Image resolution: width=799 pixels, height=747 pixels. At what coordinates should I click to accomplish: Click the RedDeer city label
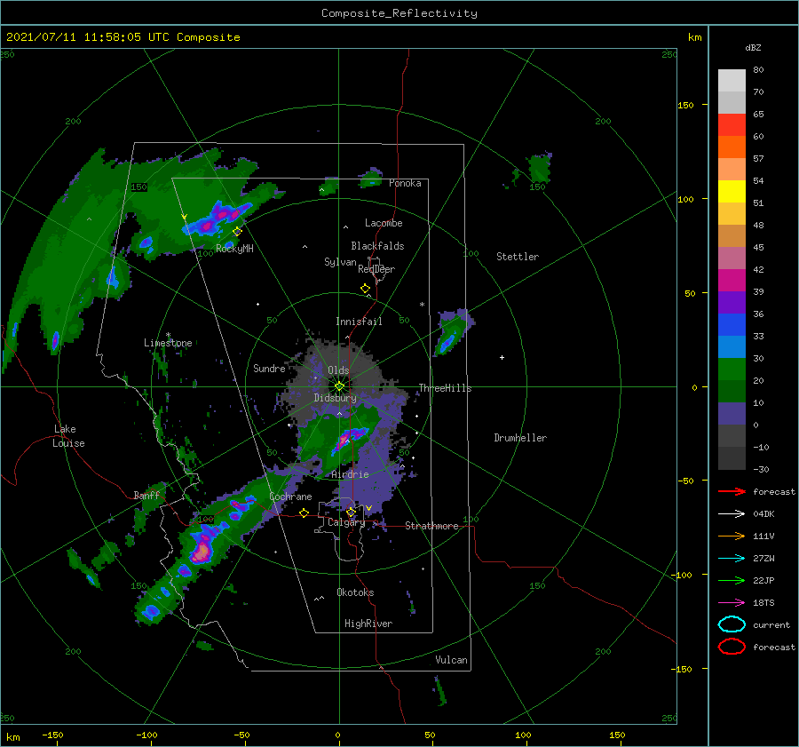376,269
